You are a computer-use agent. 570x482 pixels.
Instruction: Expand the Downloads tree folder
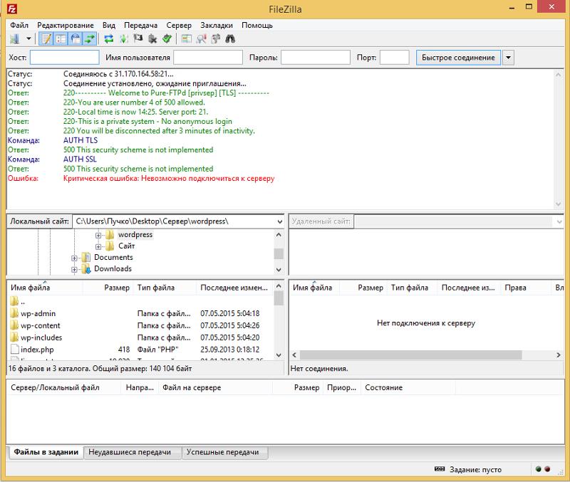(x=74, y=270)
